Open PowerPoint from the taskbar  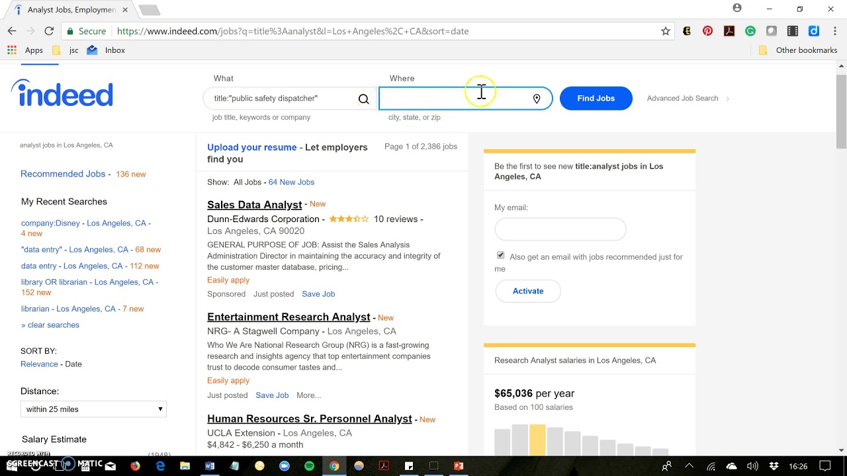(459, 466)
